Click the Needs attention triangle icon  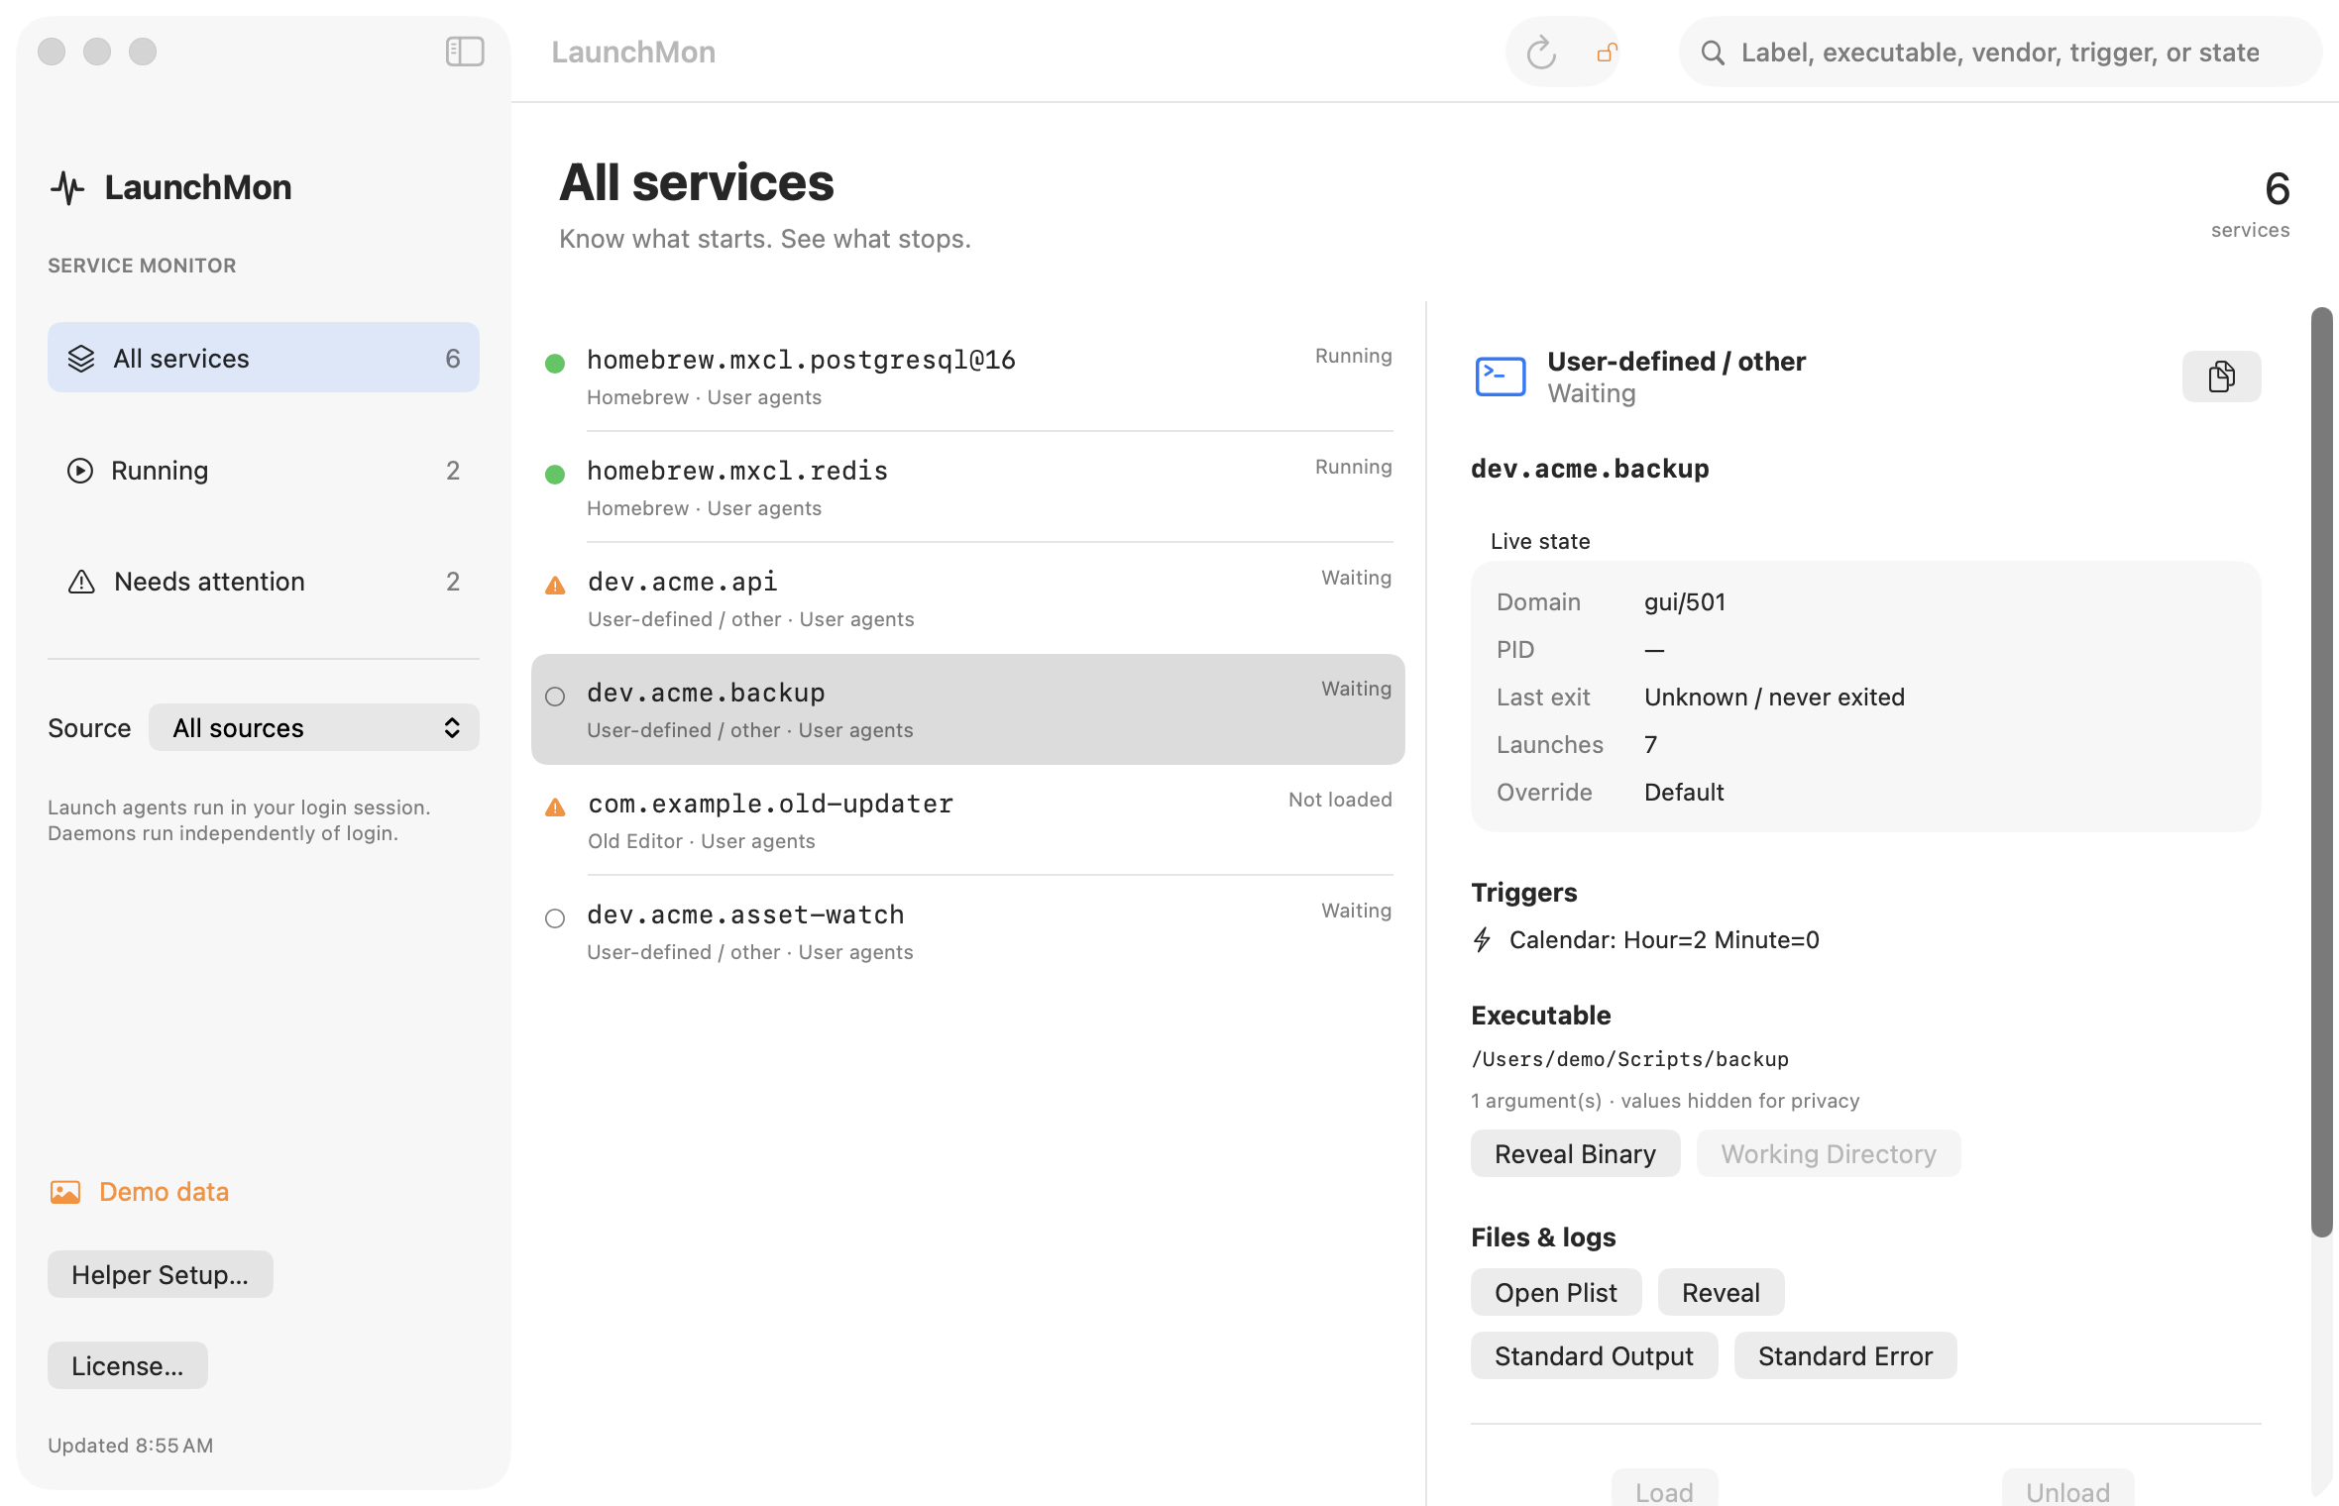tap(81, 582)
